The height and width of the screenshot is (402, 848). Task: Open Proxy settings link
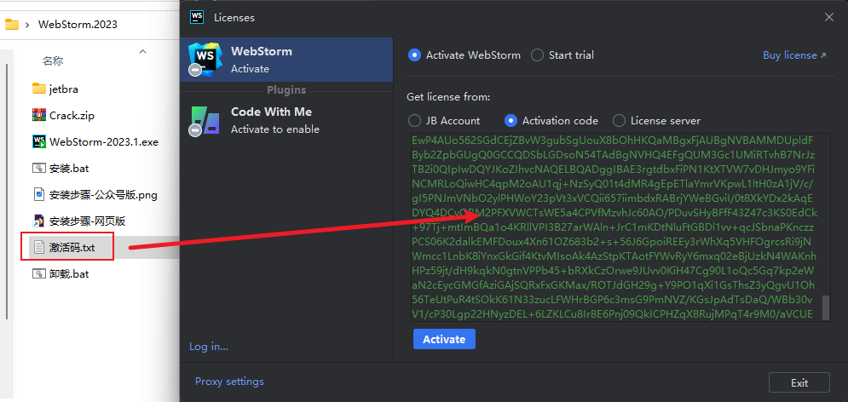pyautogui.click(x=229, y=382)
